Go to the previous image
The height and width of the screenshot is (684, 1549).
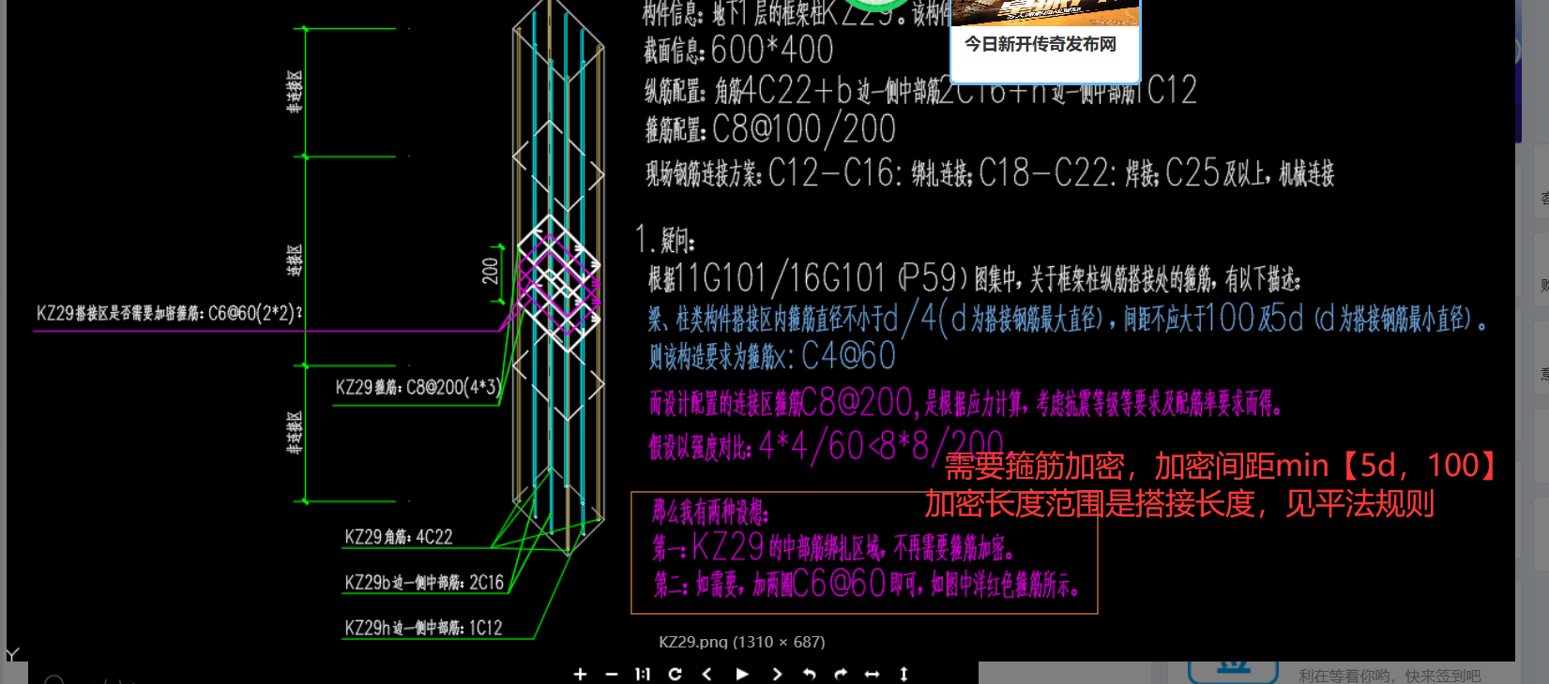tap(707, 674)
